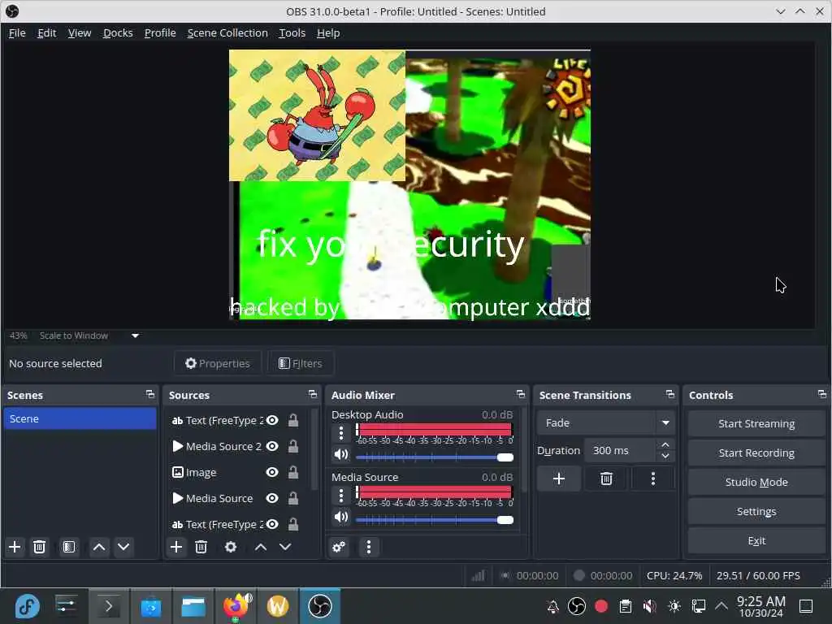The width and height of the screenshot is (832, 624).
Task: Undock the Scenes panel
Action: [x=150, y=395]
